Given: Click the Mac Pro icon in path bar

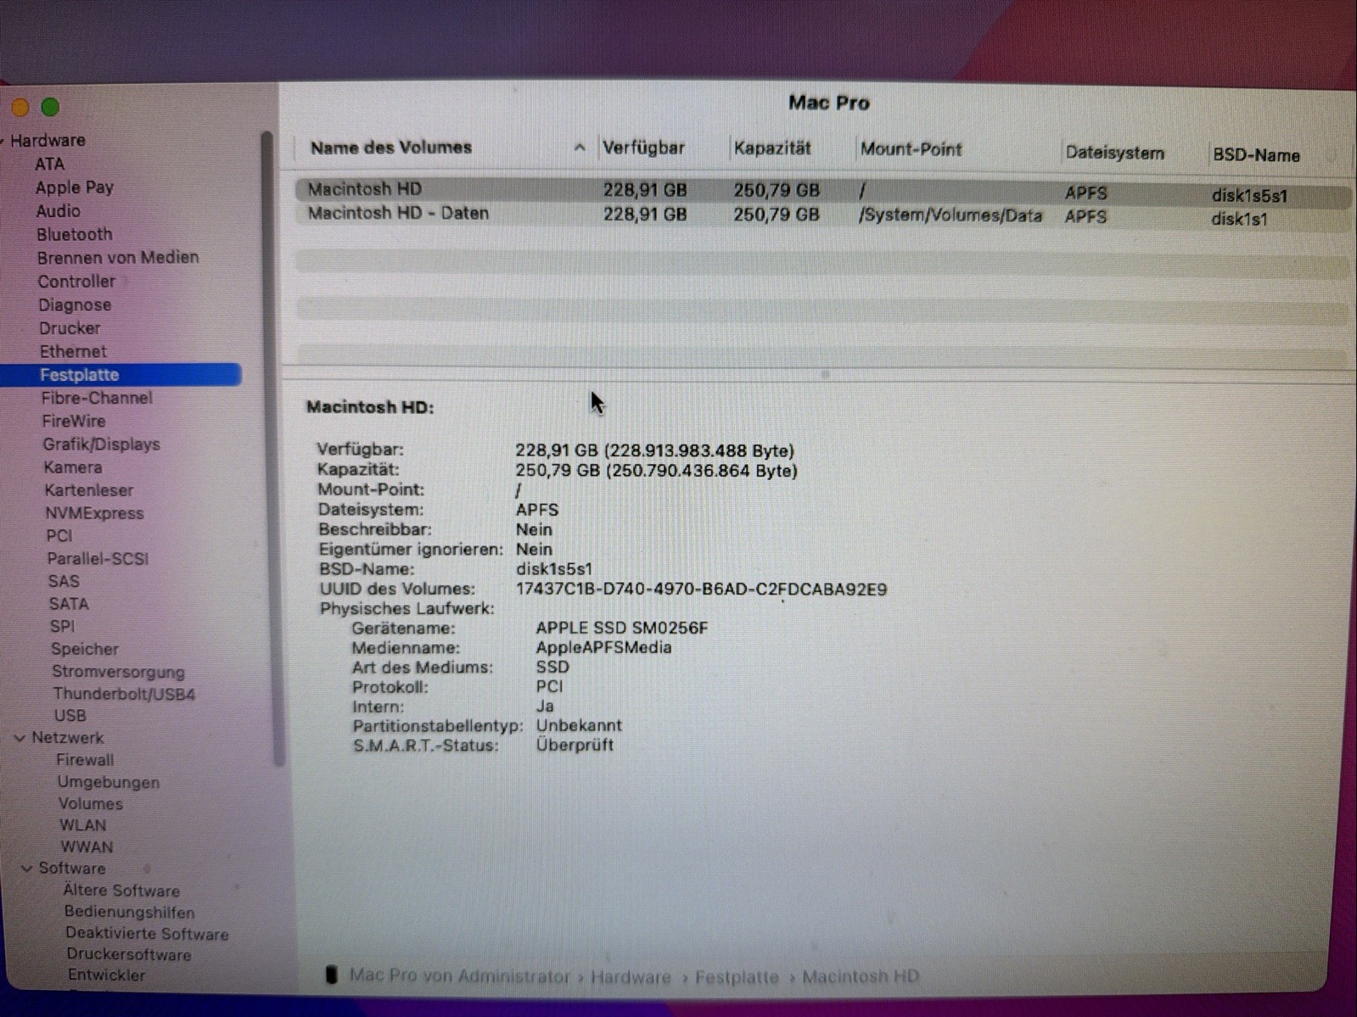Looking at the screenshot, I should 332,975.
